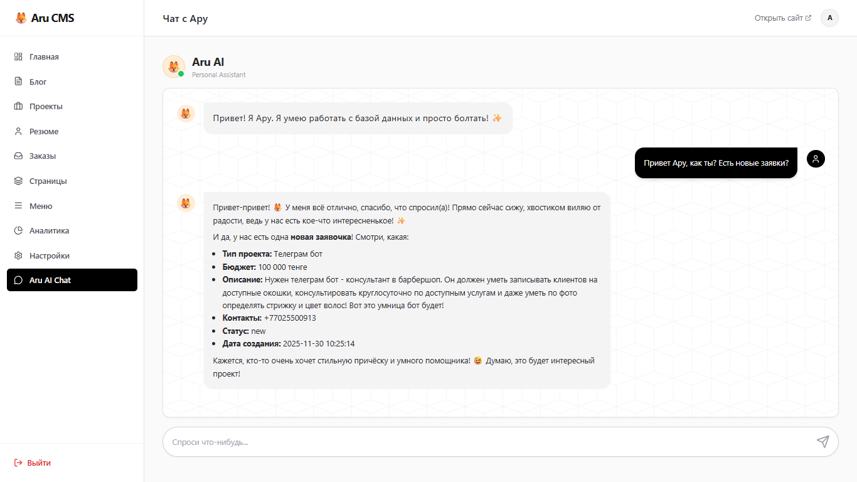Click the Заказы inbox icon
The height and width of the screenshot is (482, 857).
click(x=18, y=156)
